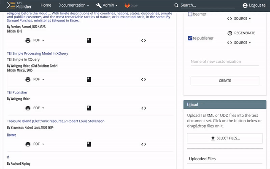This screenshot has width=270, height=169.
Task: Check the beamer checkbox
Action: (190, 14)
